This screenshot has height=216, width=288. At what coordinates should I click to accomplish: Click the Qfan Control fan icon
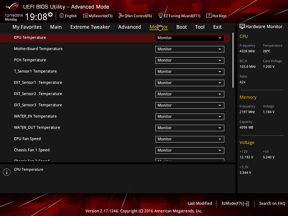[121, 16]
